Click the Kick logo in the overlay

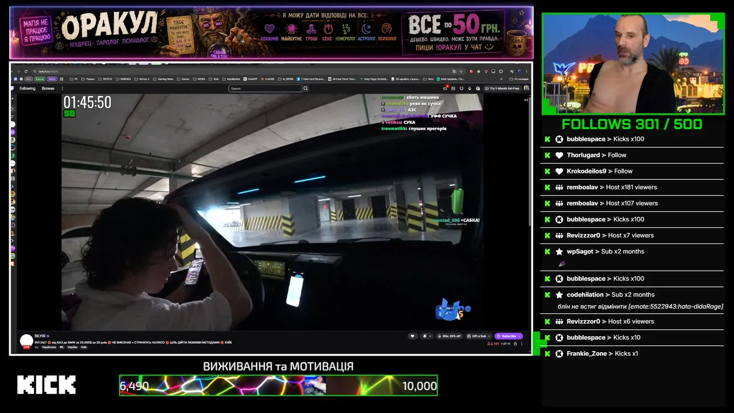46,385
